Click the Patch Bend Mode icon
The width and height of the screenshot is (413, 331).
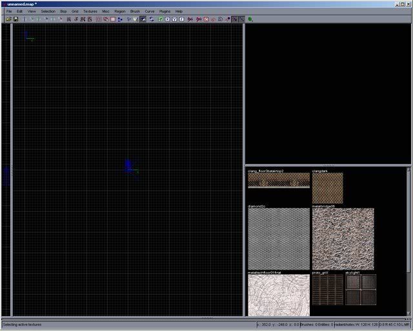click(x=206, y=19)
